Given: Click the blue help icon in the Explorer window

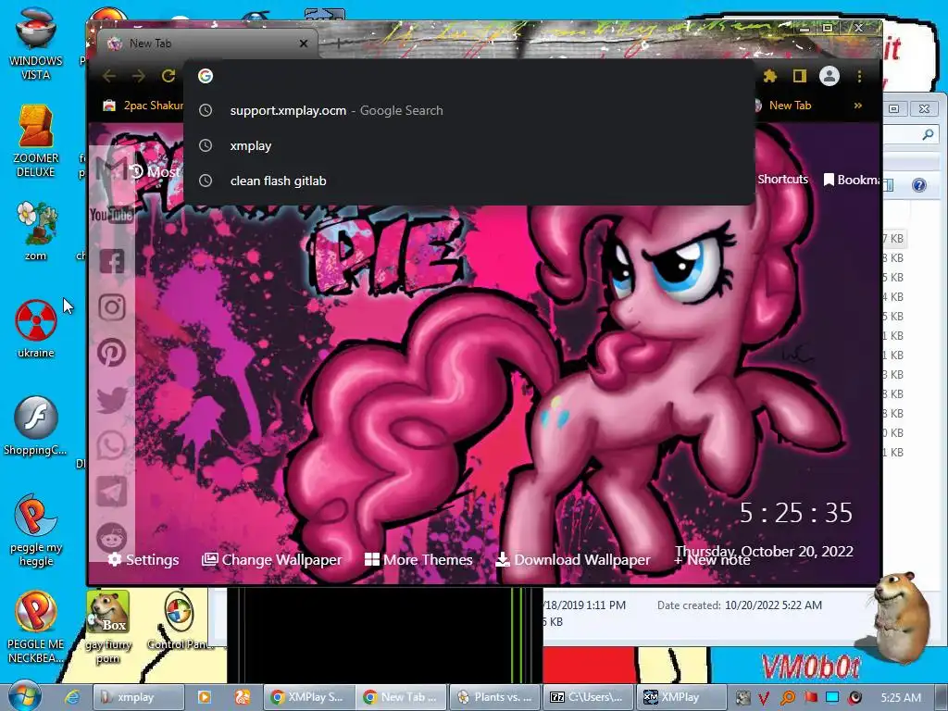Looking at the screenshot, I should 919,185.
